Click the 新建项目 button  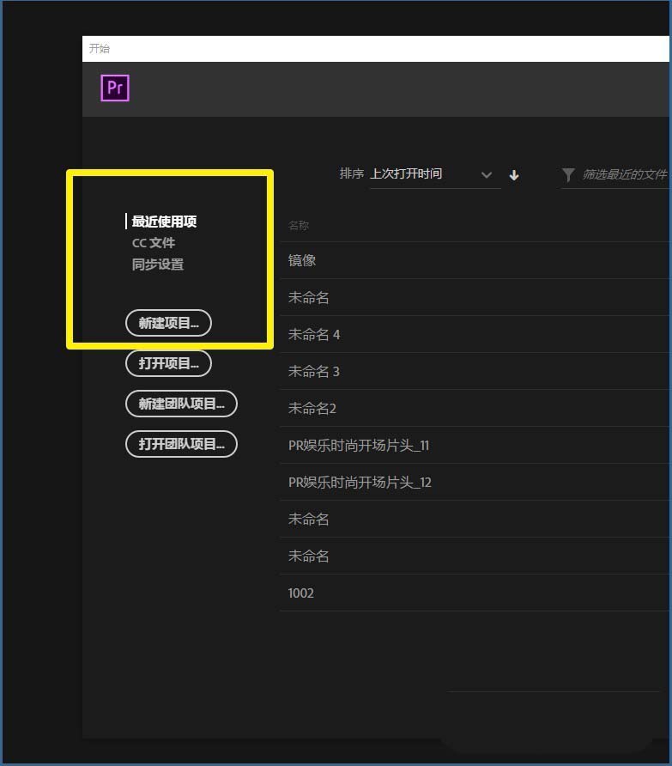tap(168, 323)
